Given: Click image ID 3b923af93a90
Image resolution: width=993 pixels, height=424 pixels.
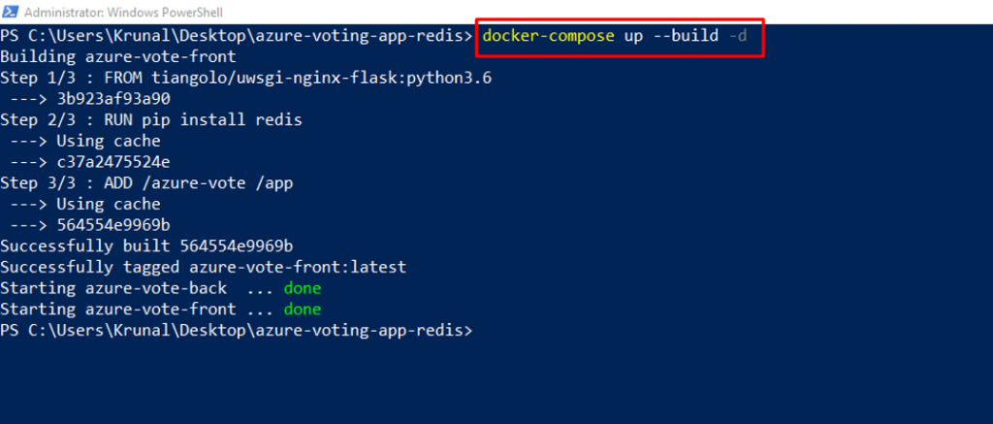Looking at the screenshot, I should [113, 99].
